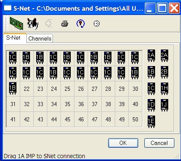Select the S-Net tab
181x161 pixels.
point(13,38)
